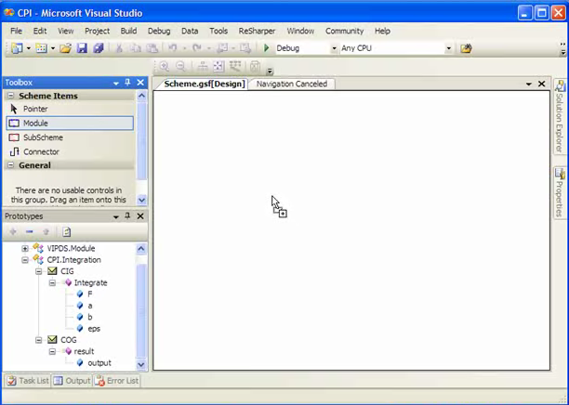Screen dimensions: 569x405
Task: Select the Module toolbox item
Action: 35,123
